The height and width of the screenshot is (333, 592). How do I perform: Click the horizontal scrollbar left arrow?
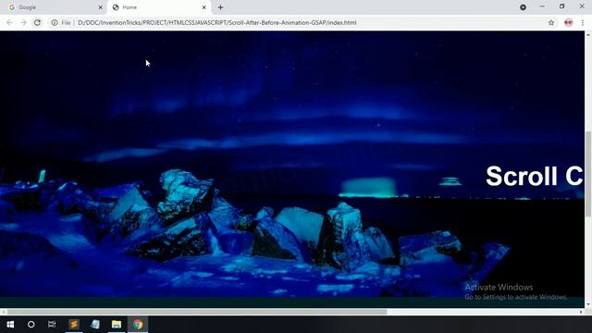3,312
